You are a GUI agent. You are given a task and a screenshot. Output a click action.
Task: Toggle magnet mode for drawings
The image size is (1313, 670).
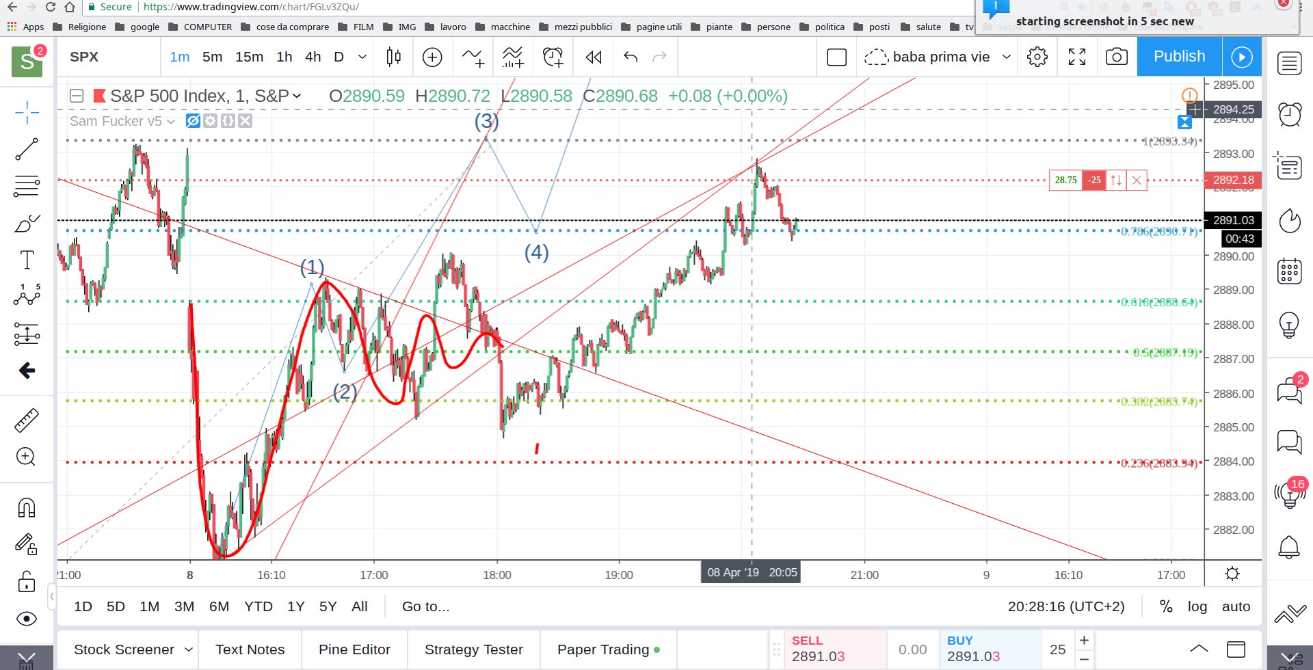pos(26,508)
